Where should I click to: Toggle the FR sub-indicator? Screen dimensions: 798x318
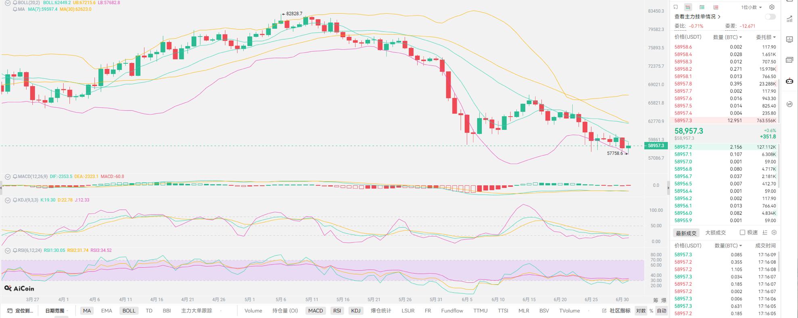click(x=428, y=311)
